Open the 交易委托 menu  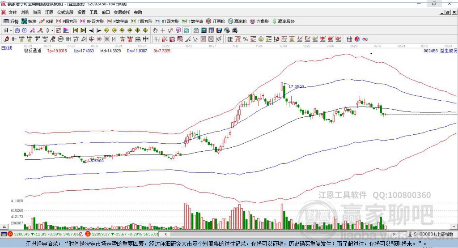click(122, 12)
